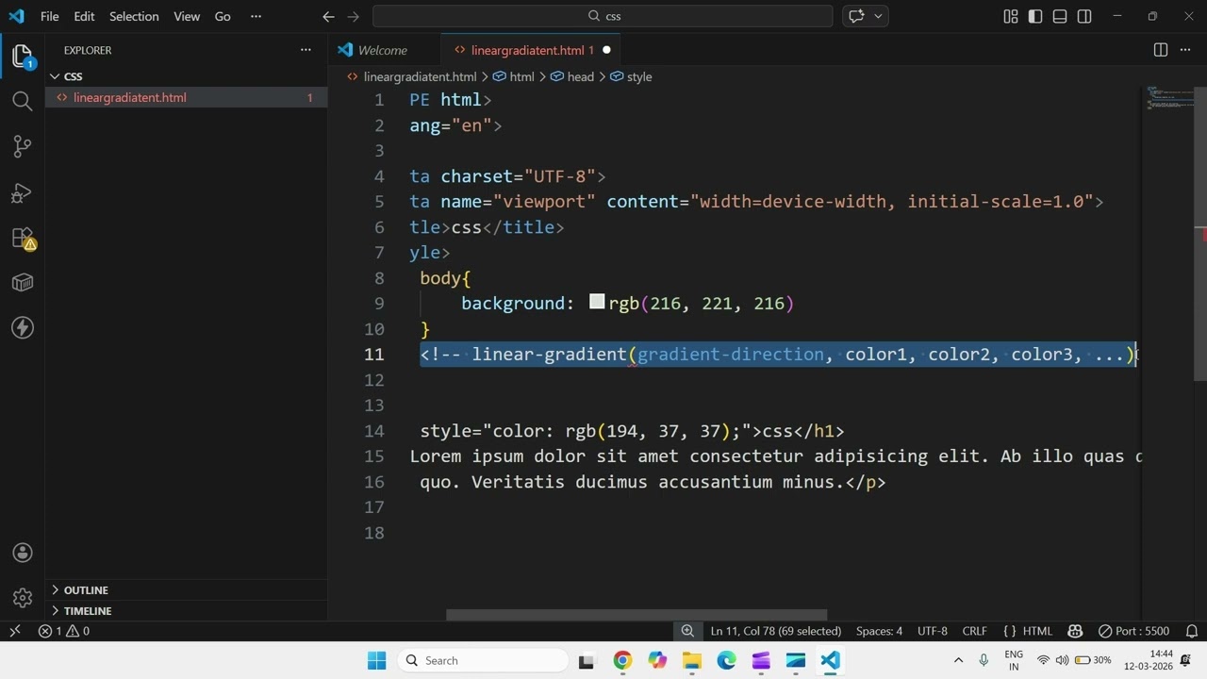Screen dimensions: 1207x679
Task: Open the File menu
Action: pyautogui.click(x=50, y=16)
